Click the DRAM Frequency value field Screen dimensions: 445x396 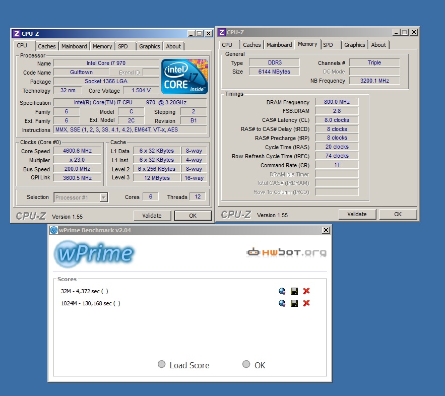pos(337,102)
